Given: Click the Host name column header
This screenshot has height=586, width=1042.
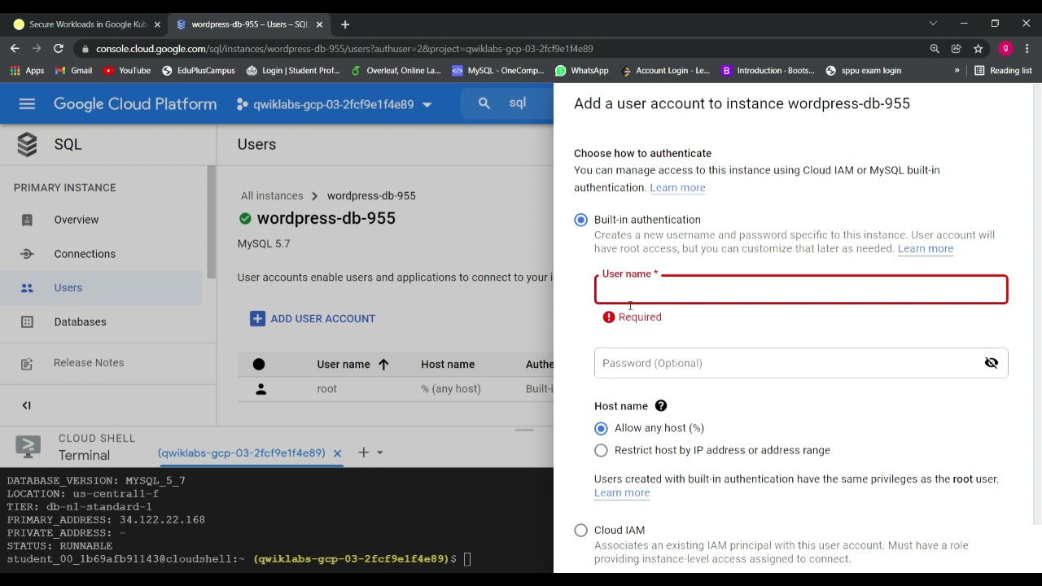Looking at the screenshot, I should click(x=448, y=365).
